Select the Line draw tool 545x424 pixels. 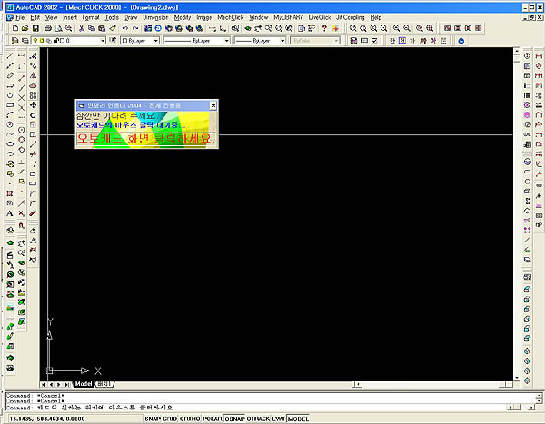click(10, 55)
